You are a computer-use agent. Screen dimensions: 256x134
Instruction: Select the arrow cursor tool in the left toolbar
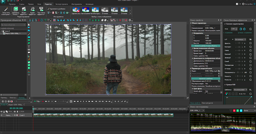29,25
